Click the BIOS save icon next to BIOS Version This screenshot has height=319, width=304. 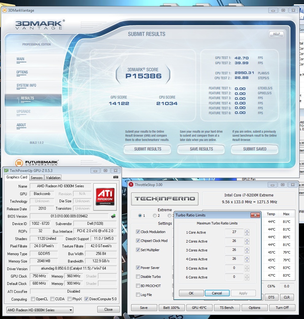pos(113,216)
